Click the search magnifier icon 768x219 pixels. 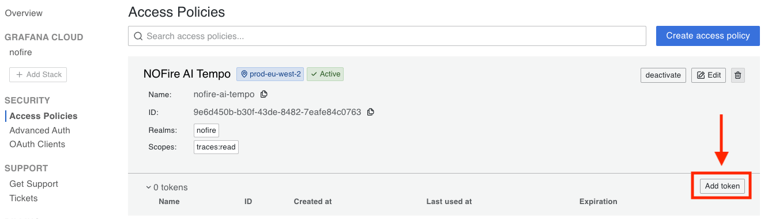(x=138, y=36)
